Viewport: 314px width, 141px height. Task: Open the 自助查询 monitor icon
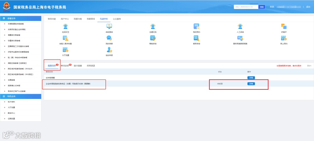pyautogui.click(x=109, y=26)
